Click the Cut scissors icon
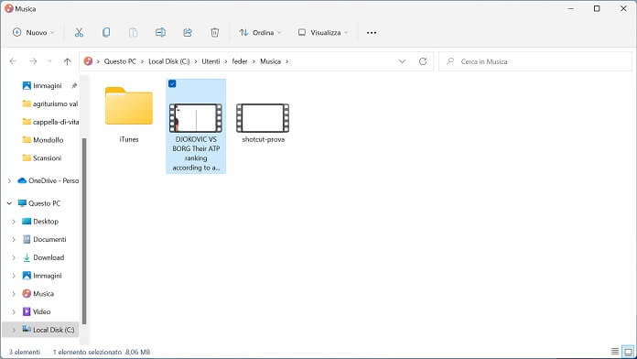The image size is (637, 359). 79,33
